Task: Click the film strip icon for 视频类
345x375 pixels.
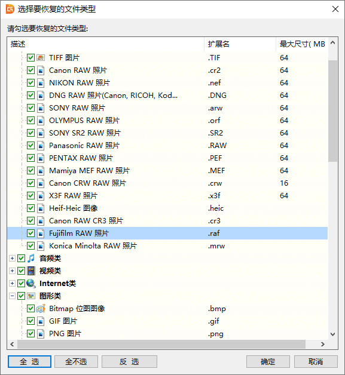Action: [31, 271]
